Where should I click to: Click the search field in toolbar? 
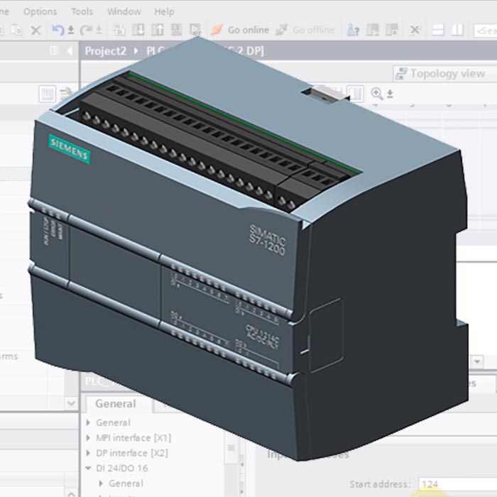click(x=485, y=31)
